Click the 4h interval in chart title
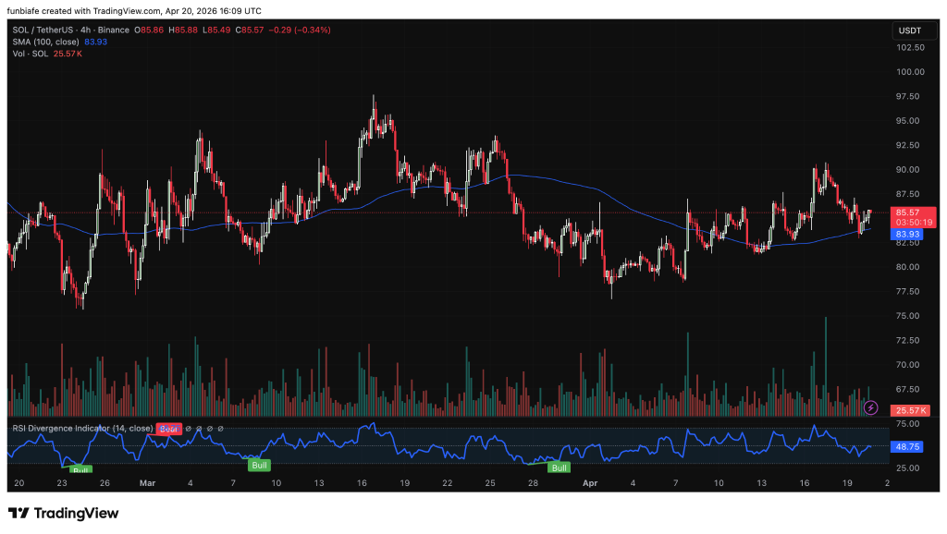The image size is (947, 534). (x=91, y=30)
